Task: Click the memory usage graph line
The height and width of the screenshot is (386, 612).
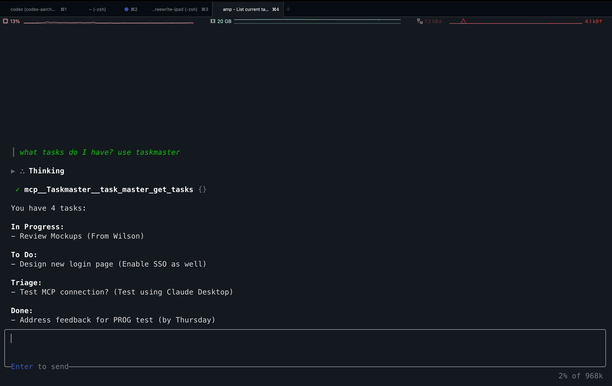Action: pyautogui.click(x=317, y=21)
